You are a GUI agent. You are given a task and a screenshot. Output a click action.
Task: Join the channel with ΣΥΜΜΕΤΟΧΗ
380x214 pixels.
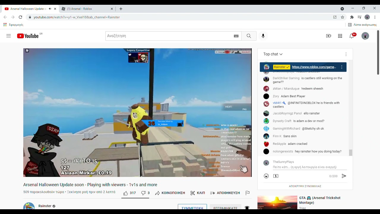tap(192, 207)
